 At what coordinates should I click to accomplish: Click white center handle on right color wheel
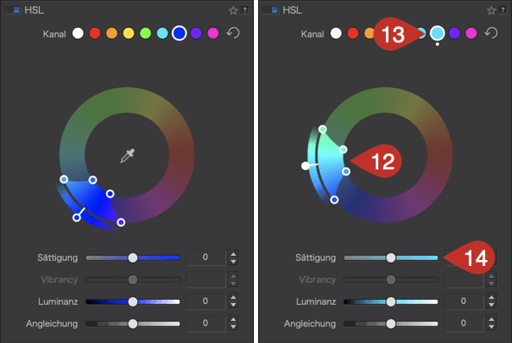click(x=306, y=166)
